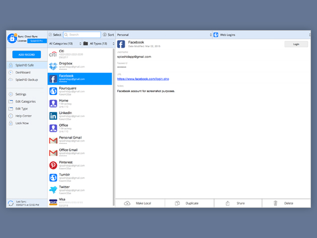The height and width of the screenshot is (238, 317).
Task: Select the Dropbox record
Action: [x=80, y=66]
